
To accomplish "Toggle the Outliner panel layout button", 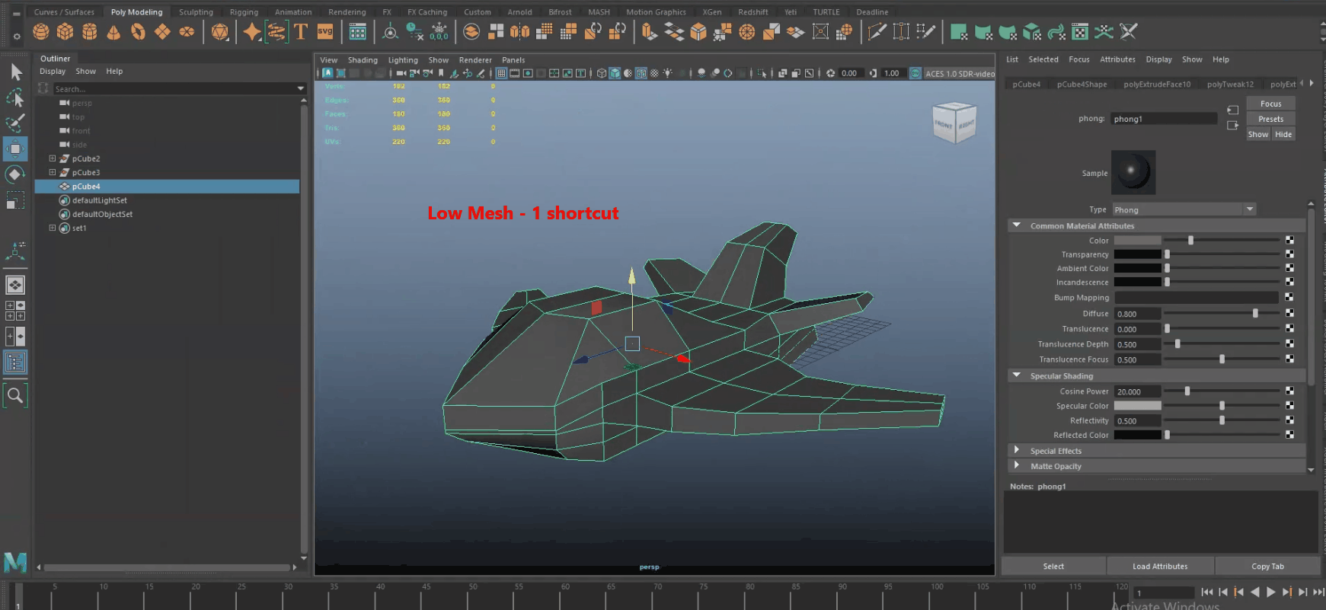I will (15, 362).
